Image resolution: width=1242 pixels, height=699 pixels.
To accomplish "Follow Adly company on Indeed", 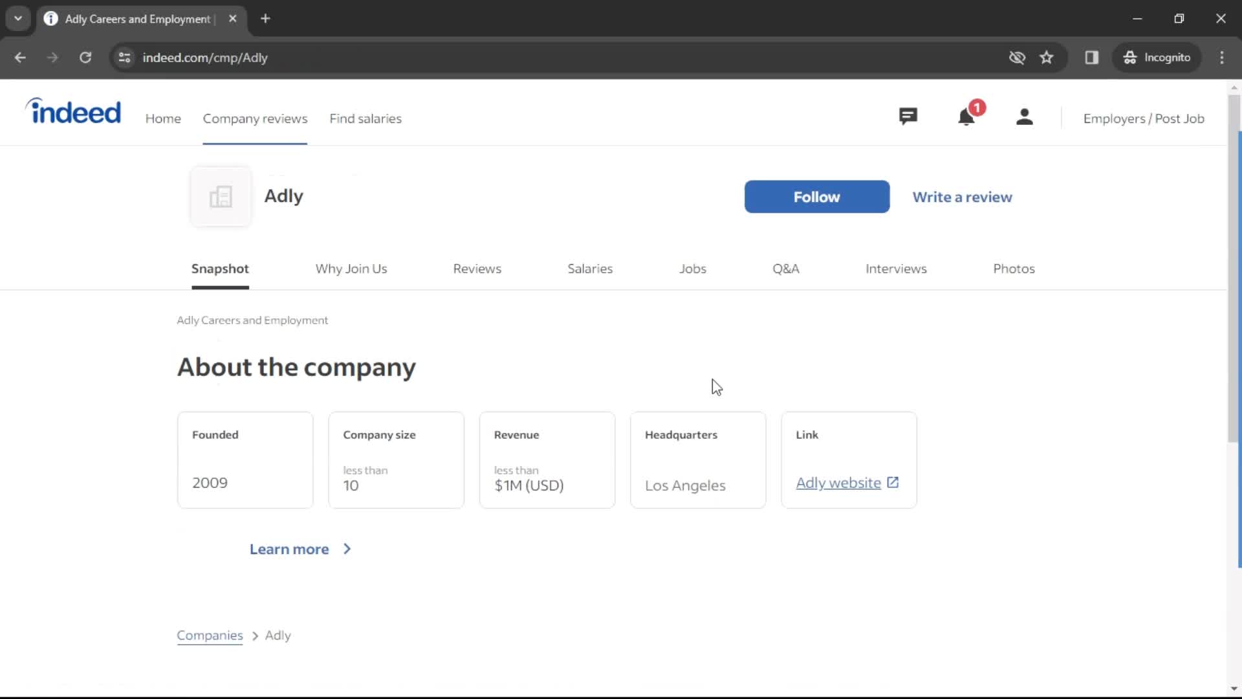I will [x=816, y=196].
